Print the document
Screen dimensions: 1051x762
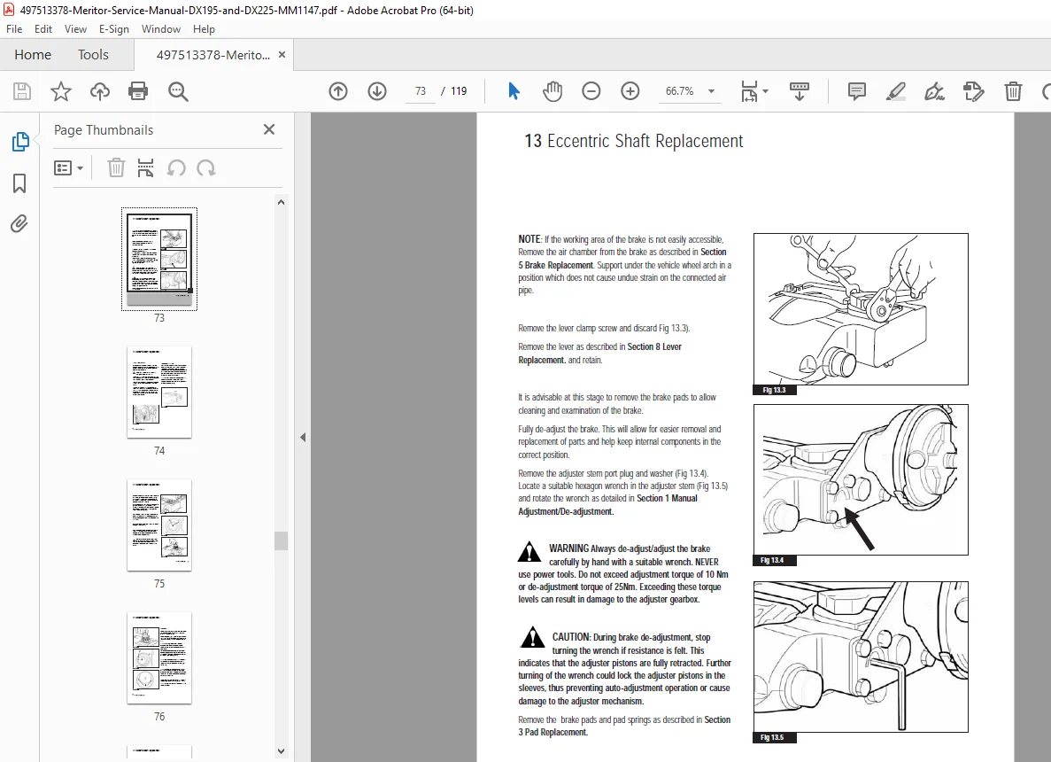click(x=138, y=91)
